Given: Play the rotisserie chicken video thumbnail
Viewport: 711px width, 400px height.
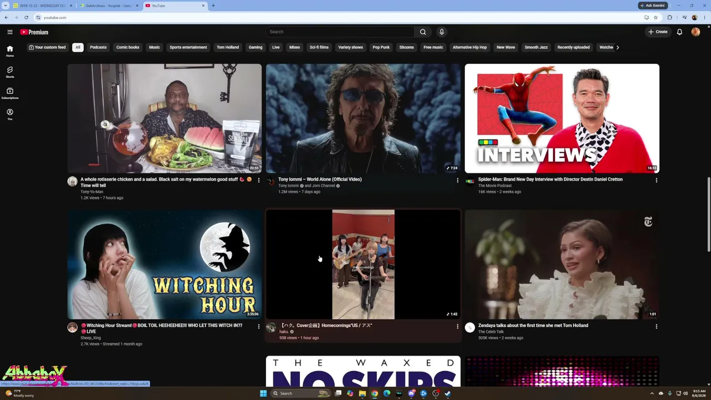Looking at the screenshot, I should click(x=164, y=118).
